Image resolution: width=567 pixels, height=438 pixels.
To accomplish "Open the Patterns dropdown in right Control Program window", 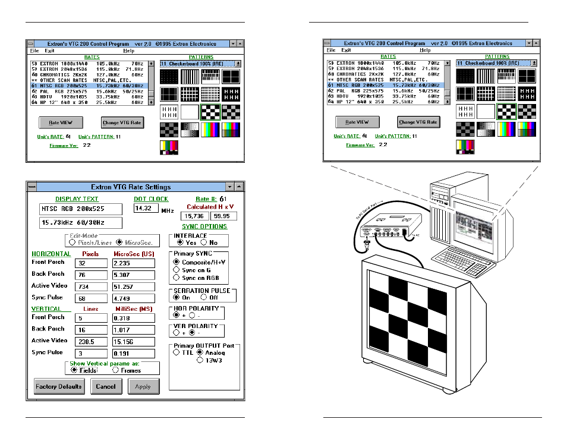I will coord(534,63).
